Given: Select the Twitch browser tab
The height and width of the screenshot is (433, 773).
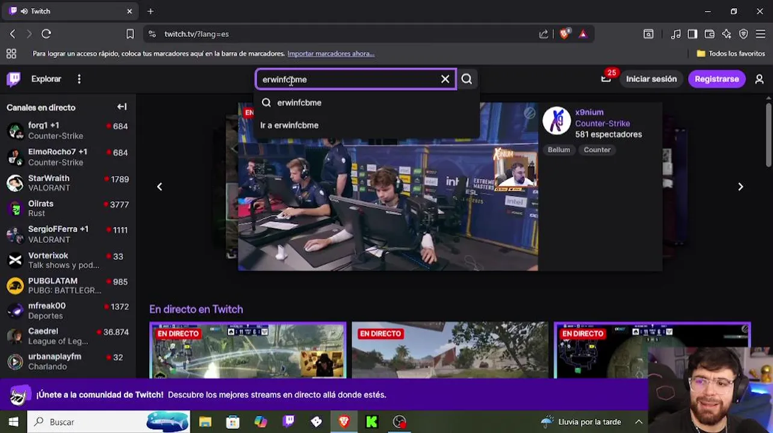Looking at the screenshot, I should pyautogui.click(x=71, y=11).
